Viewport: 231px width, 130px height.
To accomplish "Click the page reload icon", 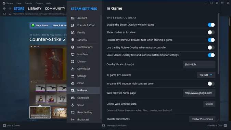I will pyautogui.click(x=4, y=14).
